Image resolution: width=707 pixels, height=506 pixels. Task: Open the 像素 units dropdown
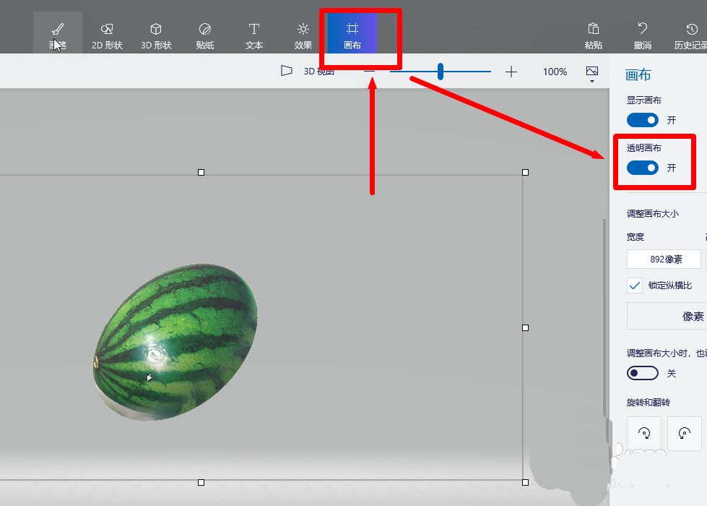(667, 316)
